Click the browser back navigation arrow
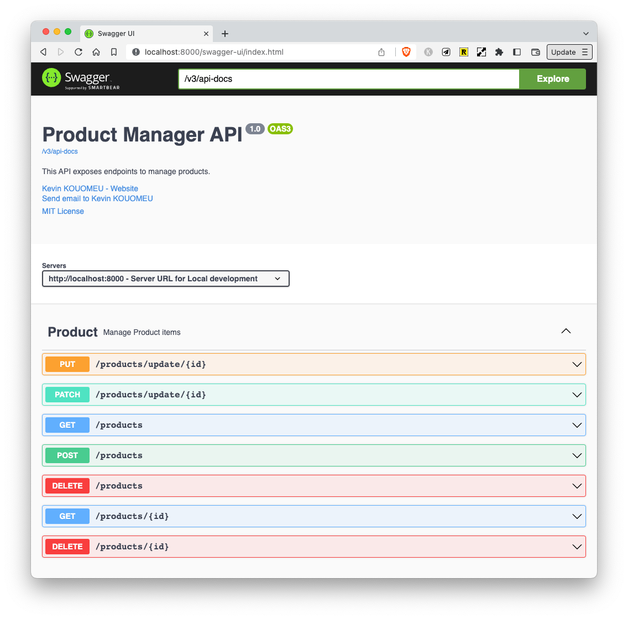Screen dimensions: 628x619 (x=43, y=51)
